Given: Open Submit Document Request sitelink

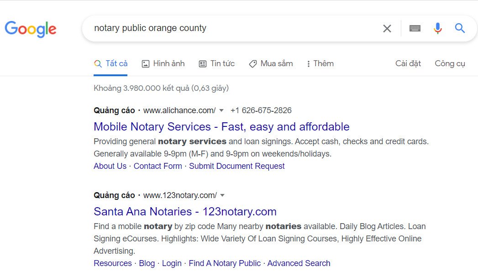Looking at the screenshot, I should point(236,166).
